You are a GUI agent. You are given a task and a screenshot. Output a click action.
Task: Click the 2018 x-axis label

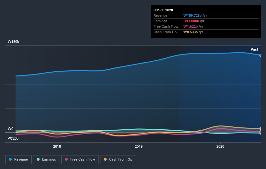point(57,146)
